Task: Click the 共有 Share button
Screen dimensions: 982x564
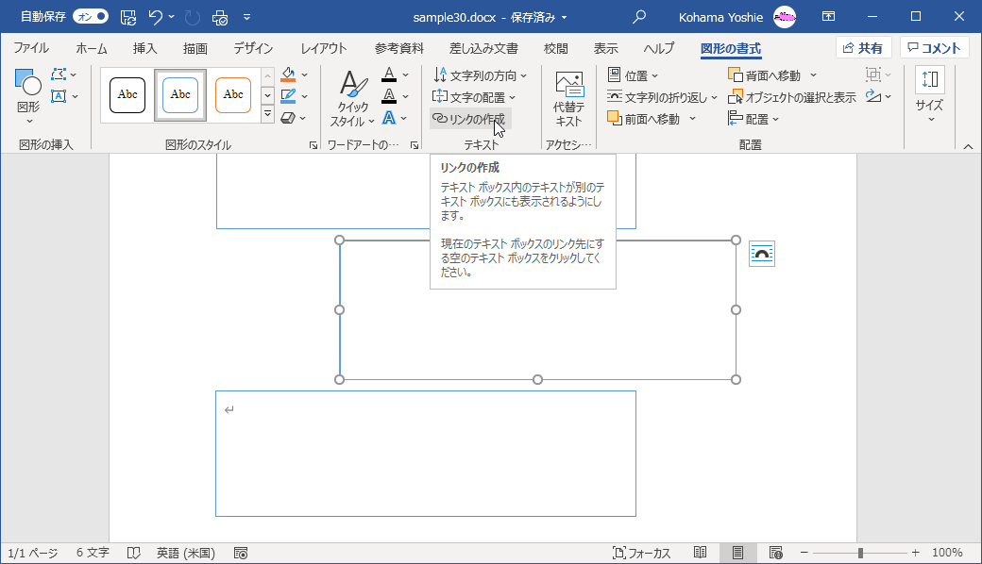Action: pyautogui.click(x=863, y=47)
